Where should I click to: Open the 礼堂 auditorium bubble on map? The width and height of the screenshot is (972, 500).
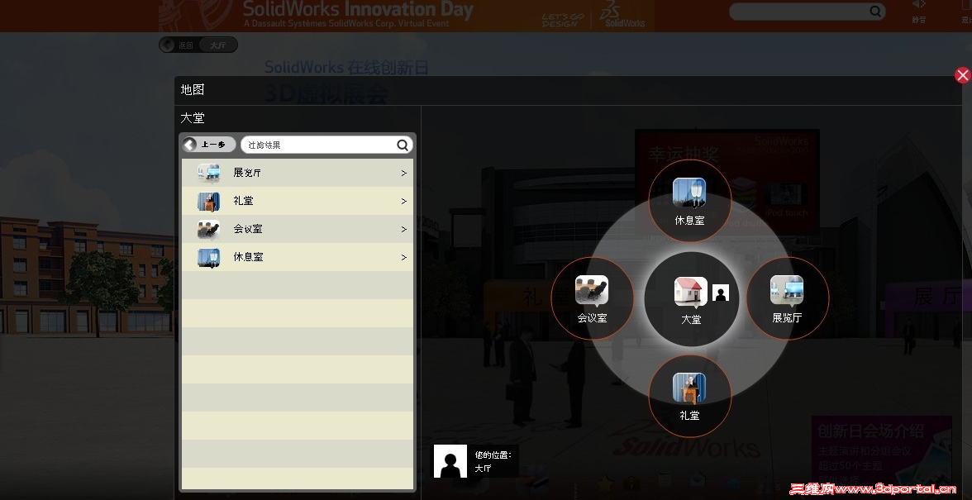689,396
